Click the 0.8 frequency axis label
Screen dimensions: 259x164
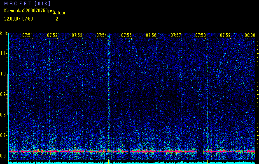click(3, 115)
